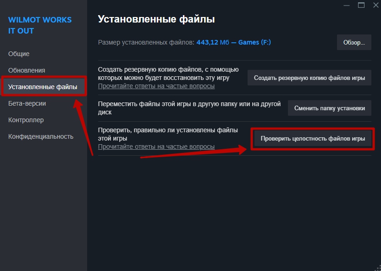Minimize the properties window

pos(347,6)
